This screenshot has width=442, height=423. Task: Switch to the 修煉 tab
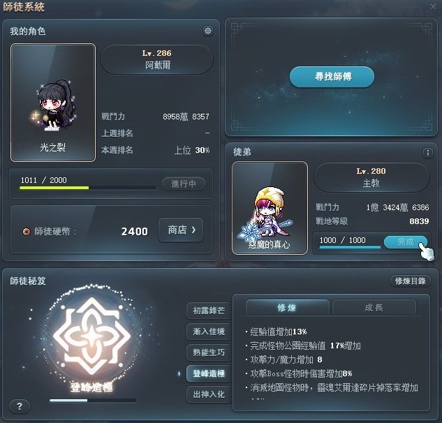[287, 307]
